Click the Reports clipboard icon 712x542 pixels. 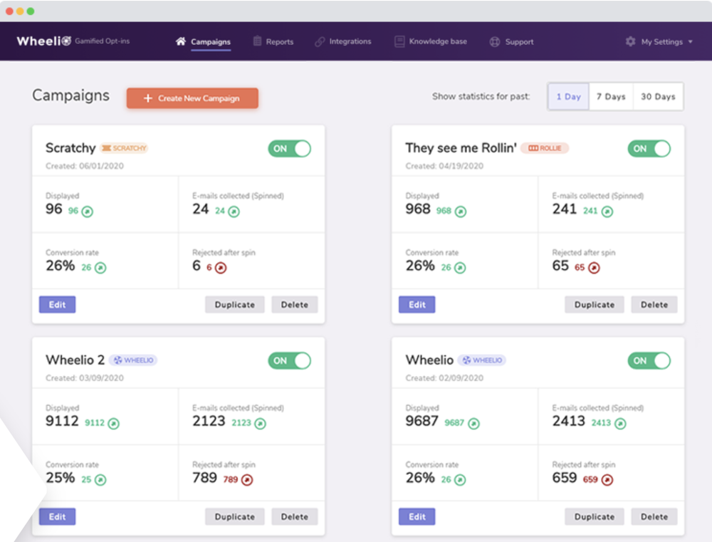point(257,41)
